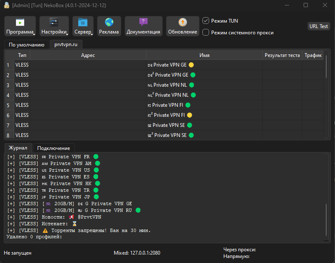Click the log panel vertical scrollbar

(x=326, y=220)
